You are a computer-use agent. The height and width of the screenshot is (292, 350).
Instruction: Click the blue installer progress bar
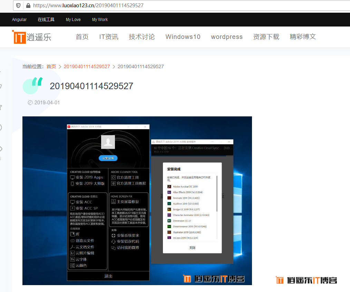(x=188, y=156)
